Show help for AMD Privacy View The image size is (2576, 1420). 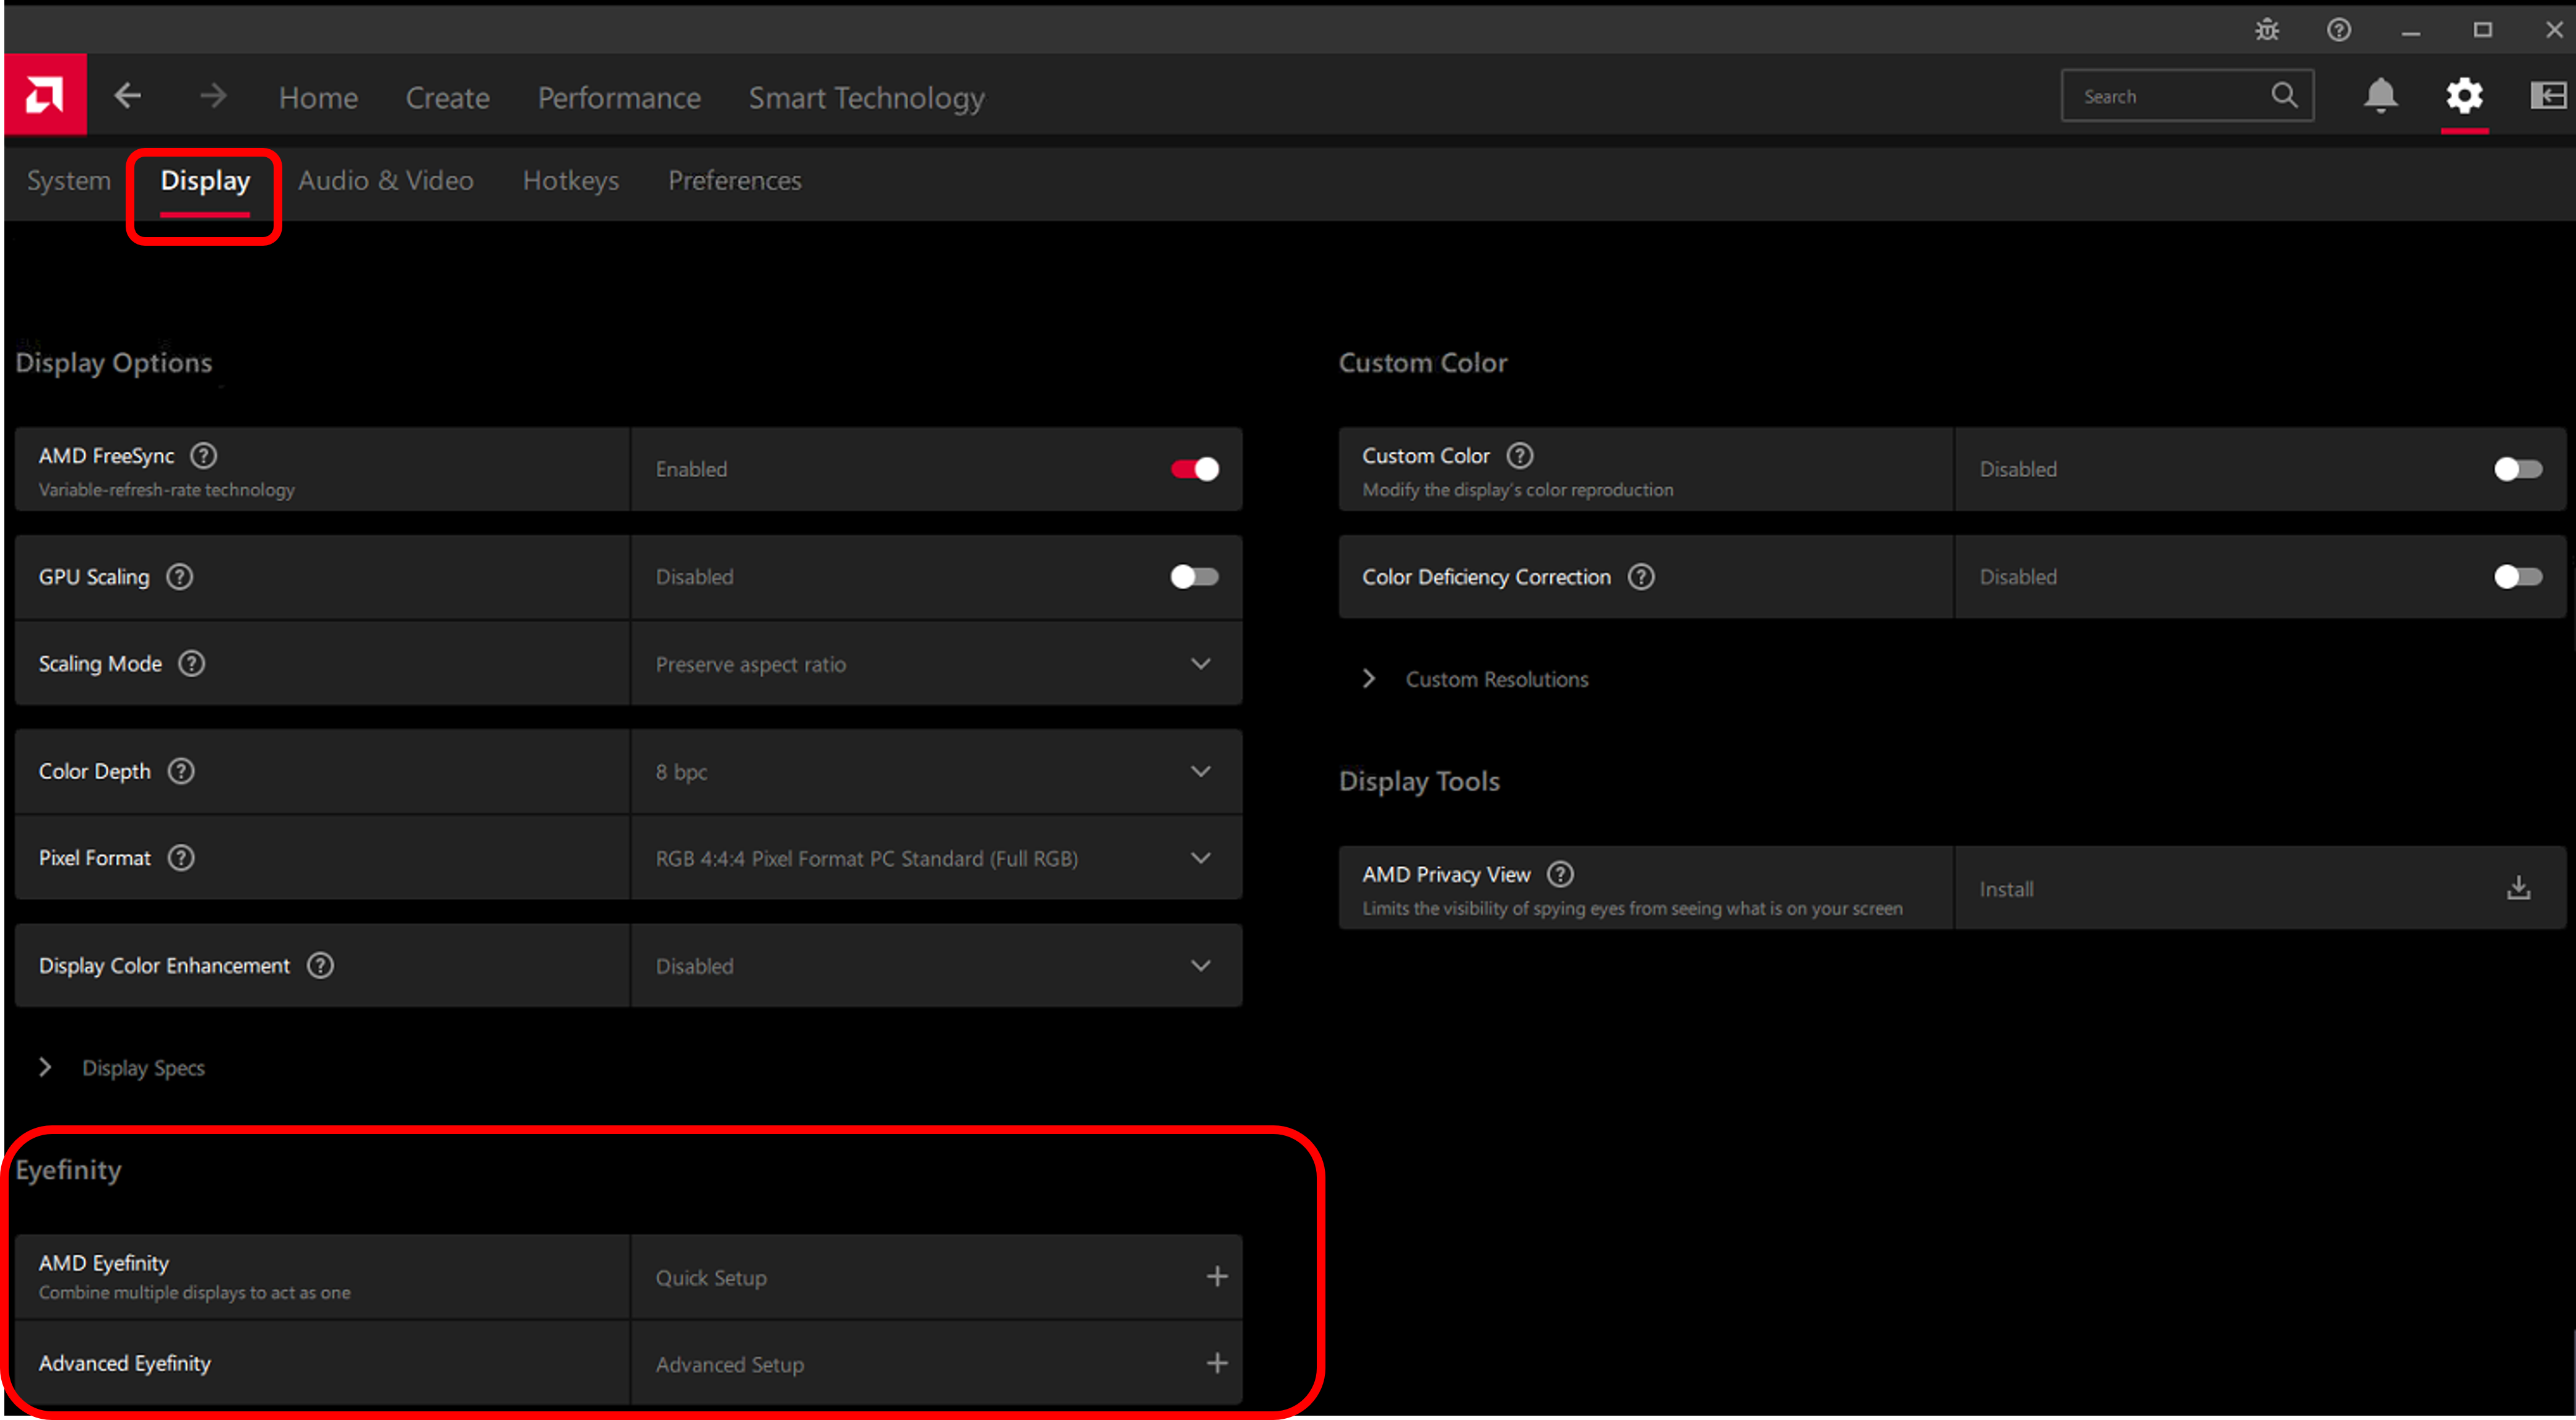(x=1560, y=875)
